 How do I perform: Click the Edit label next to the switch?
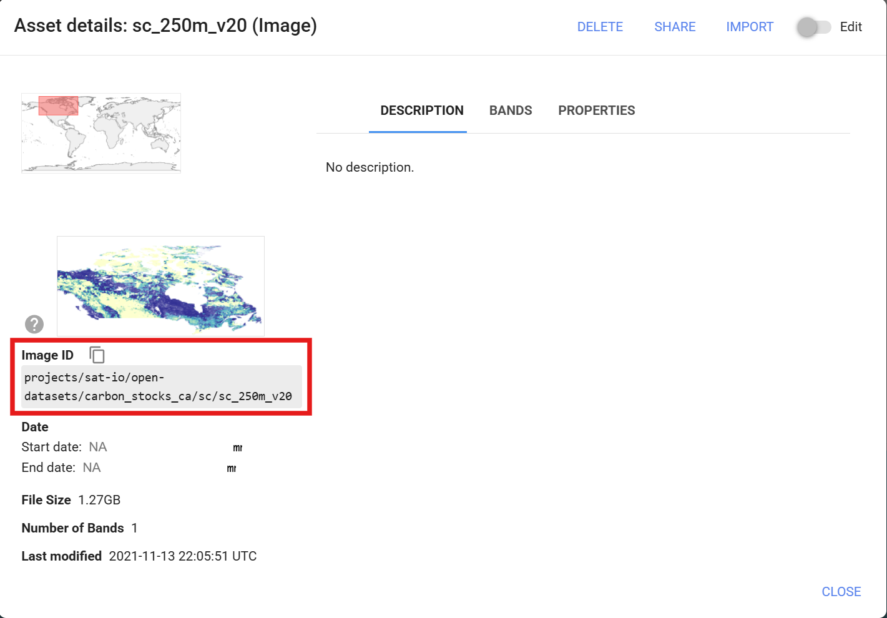click(850, 27)
